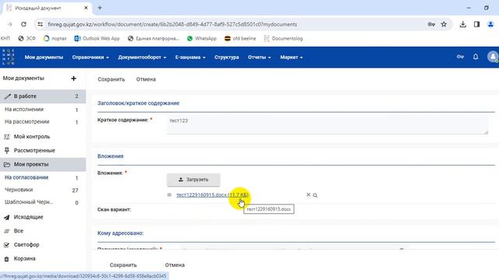Reload the page with refresh icon

point(23,24)
